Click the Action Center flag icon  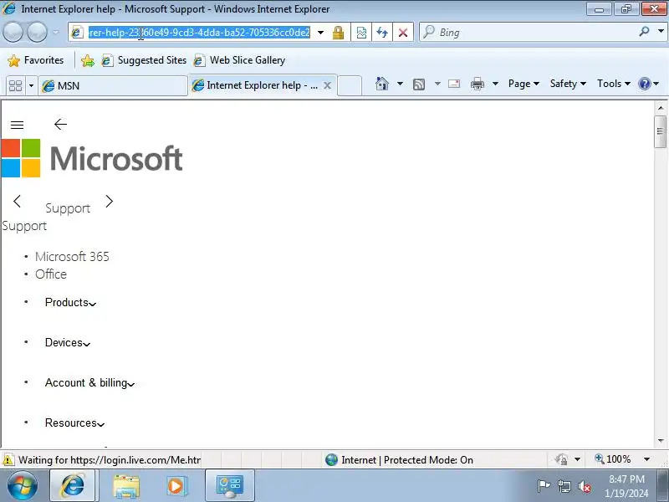(544, 486)
